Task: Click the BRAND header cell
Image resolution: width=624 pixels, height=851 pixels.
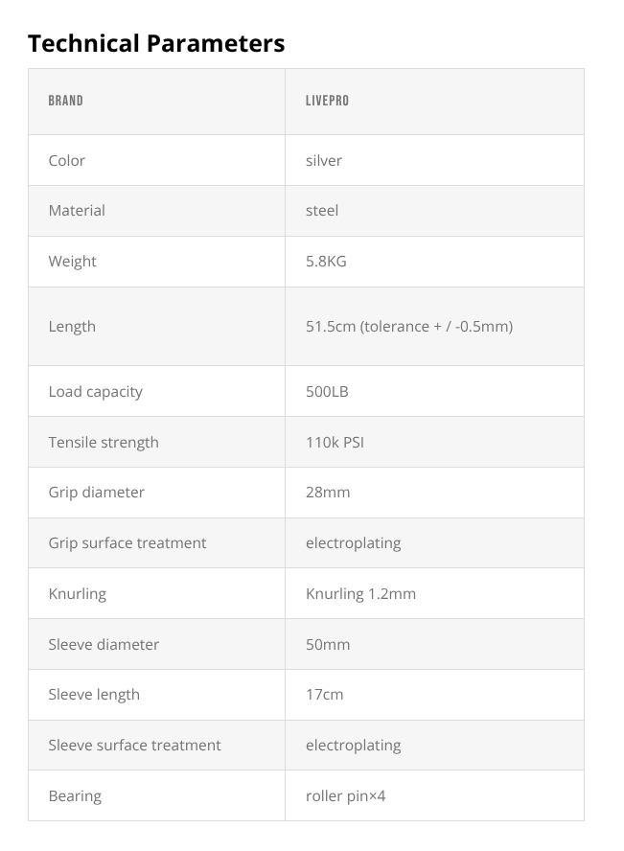Action: 66,101
